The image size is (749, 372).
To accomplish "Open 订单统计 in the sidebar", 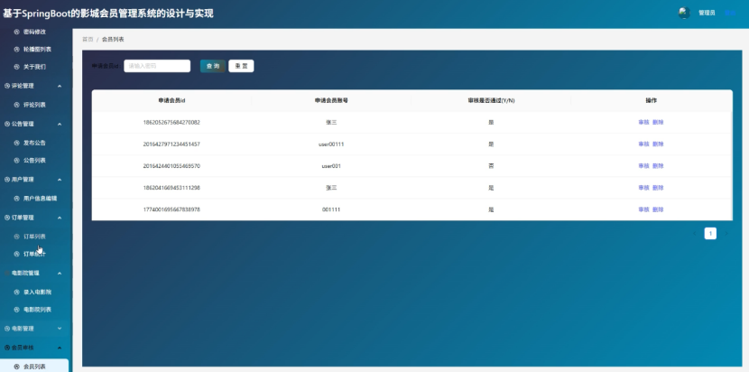I will click(x=34, y=255).
